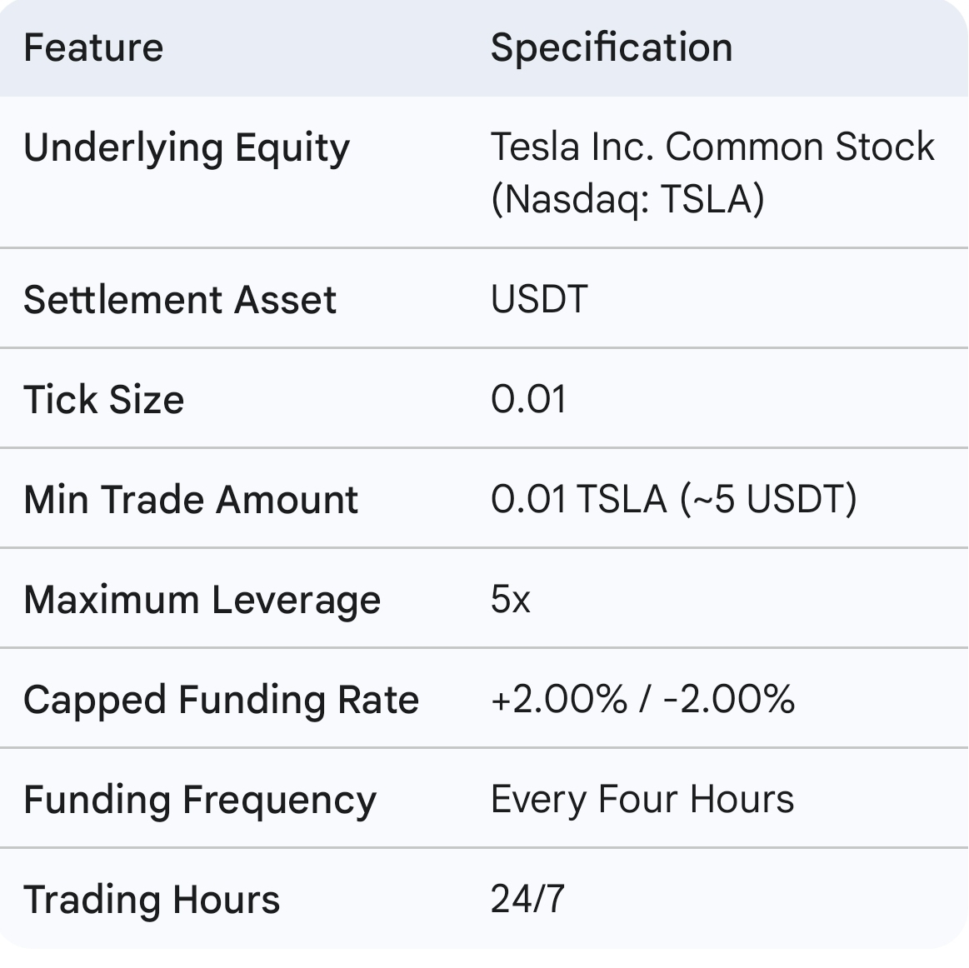
Task: Click the USDT settlement value
Action: [539, 299]
